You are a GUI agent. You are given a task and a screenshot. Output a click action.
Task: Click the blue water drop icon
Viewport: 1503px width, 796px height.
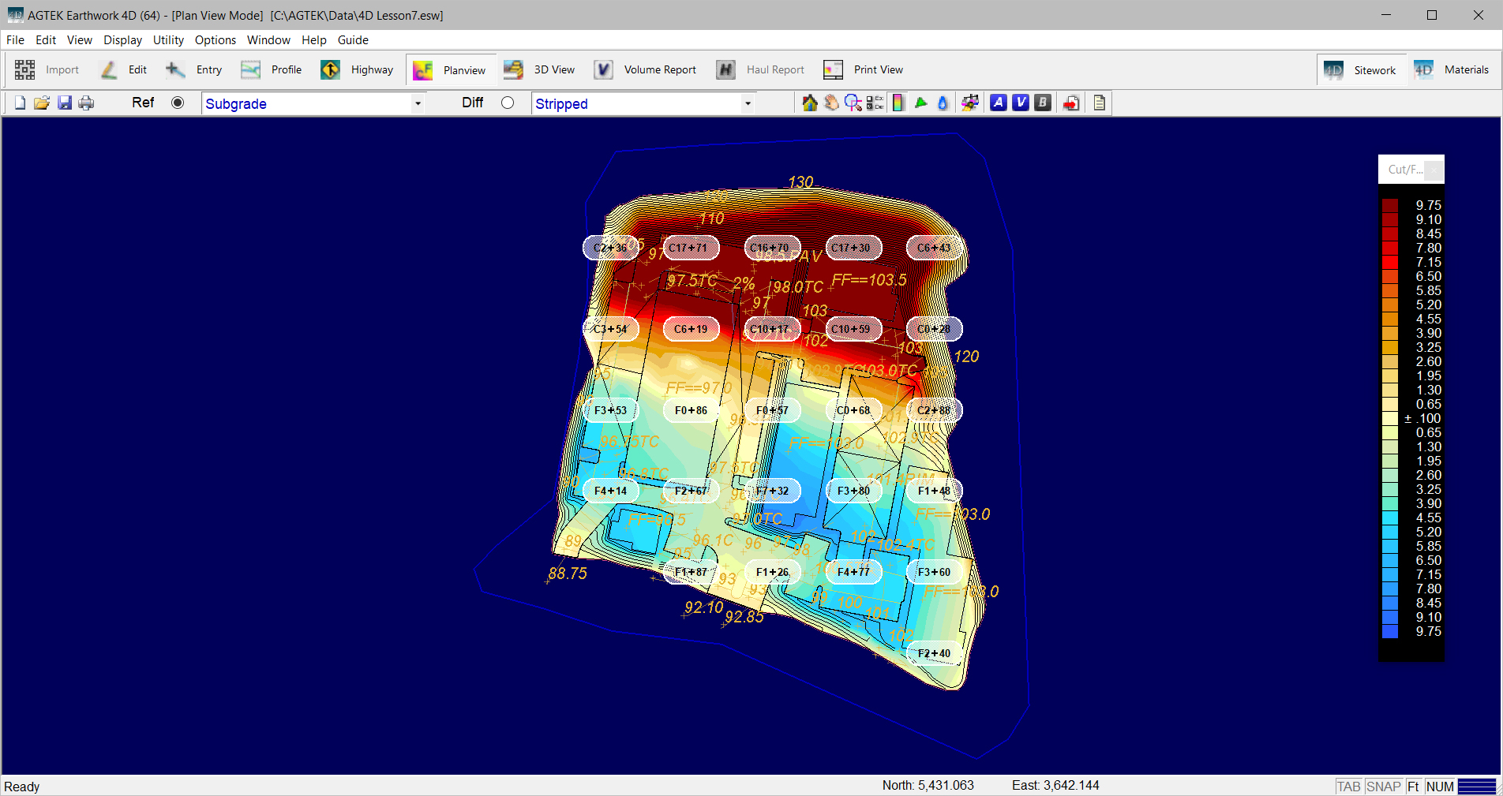click(x=943, y=103)
